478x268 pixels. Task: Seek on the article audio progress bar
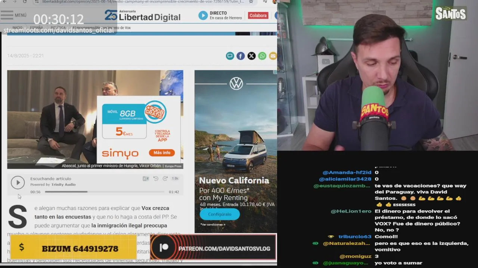[105, 192]
